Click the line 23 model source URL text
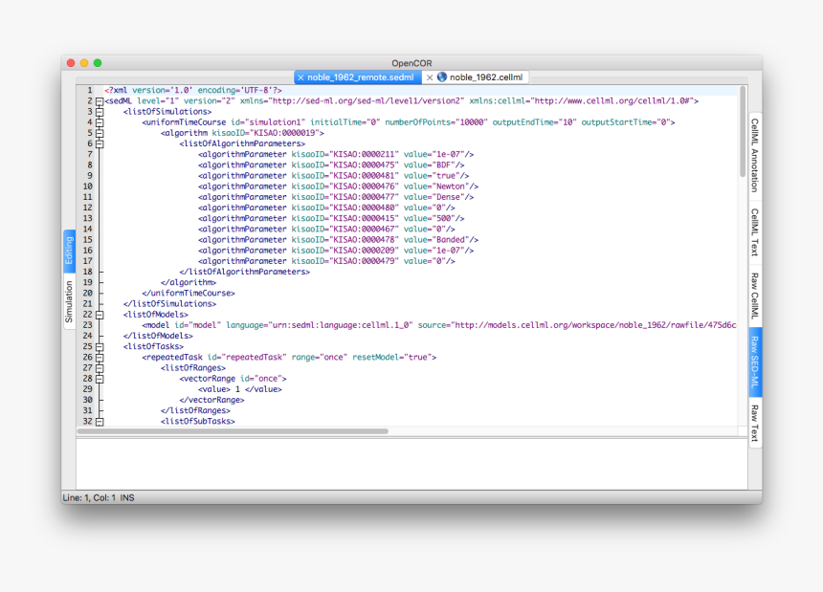The height and width of the screenshot is (592, 823). coord(593,325)
